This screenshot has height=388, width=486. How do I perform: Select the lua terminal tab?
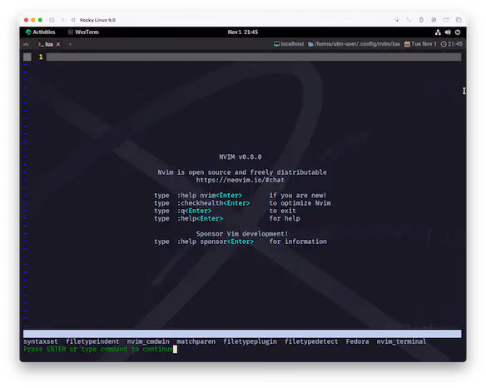tap(46, 44)
